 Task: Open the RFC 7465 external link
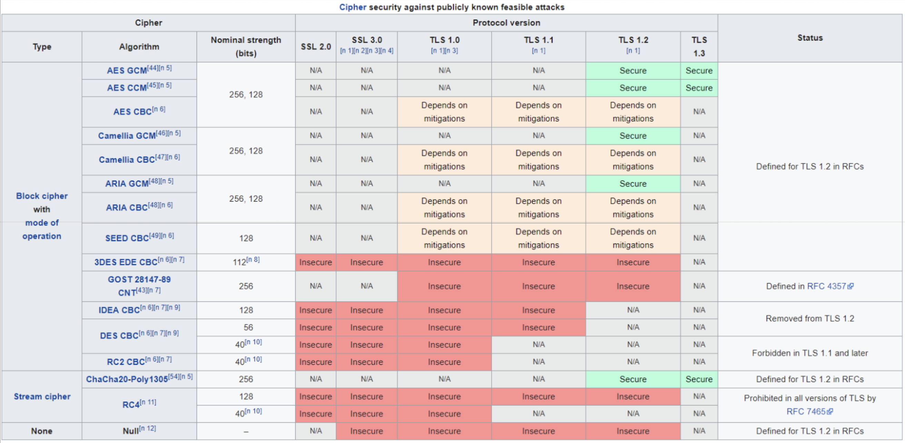[x=809, y=411]
